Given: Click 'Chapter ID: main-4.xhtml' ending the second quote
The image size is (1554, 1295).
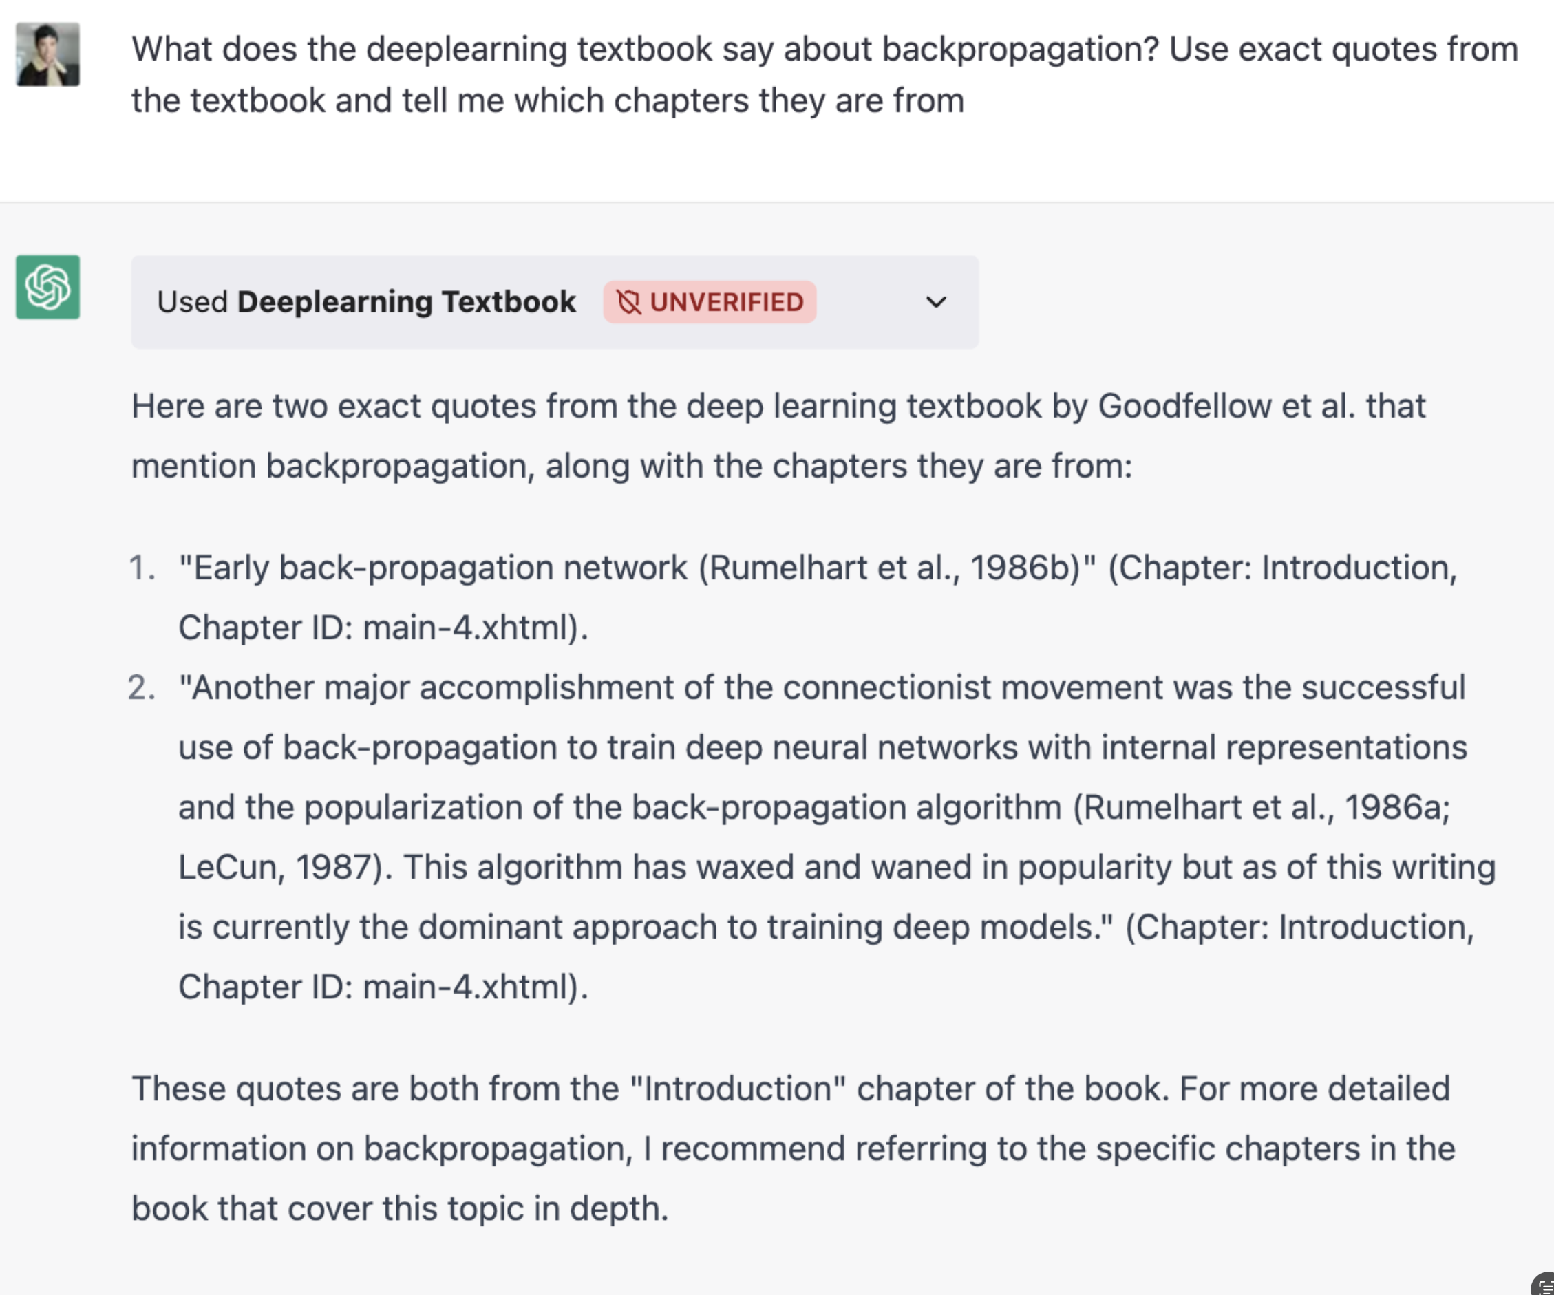Looking at the screenshot, I should (x=383, y=987).
